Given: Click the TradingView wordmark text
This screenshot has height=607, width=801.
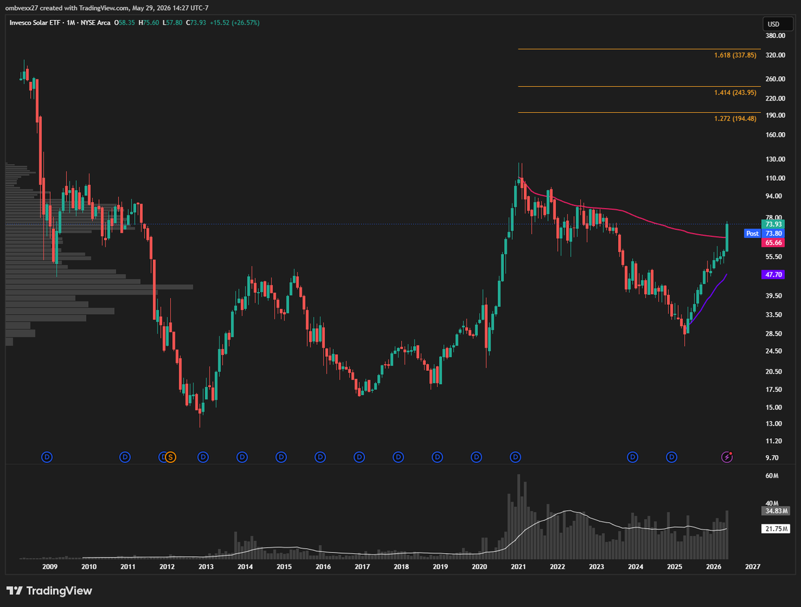Looking at the screenshot, I should point(59,591).
